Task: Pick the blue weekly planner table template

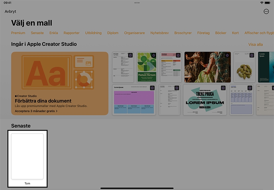Action: tap(241, 100)
